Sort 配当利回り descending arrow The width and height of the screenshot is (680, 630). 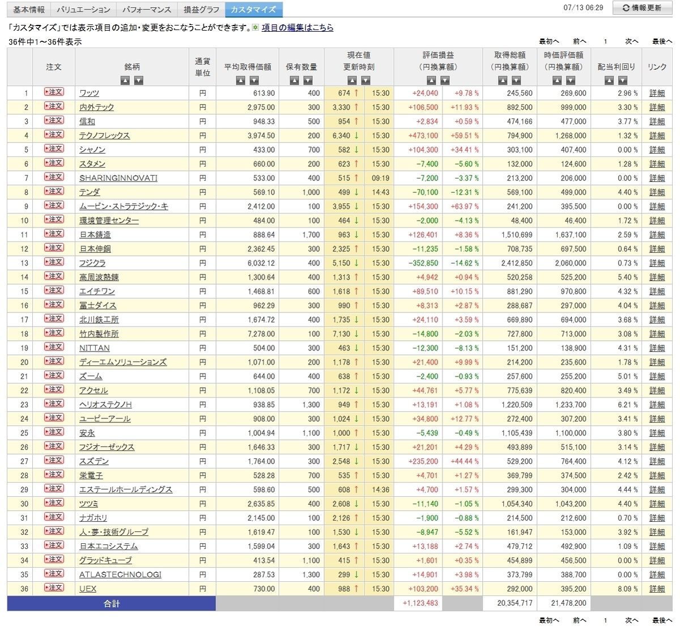point(623,81)
